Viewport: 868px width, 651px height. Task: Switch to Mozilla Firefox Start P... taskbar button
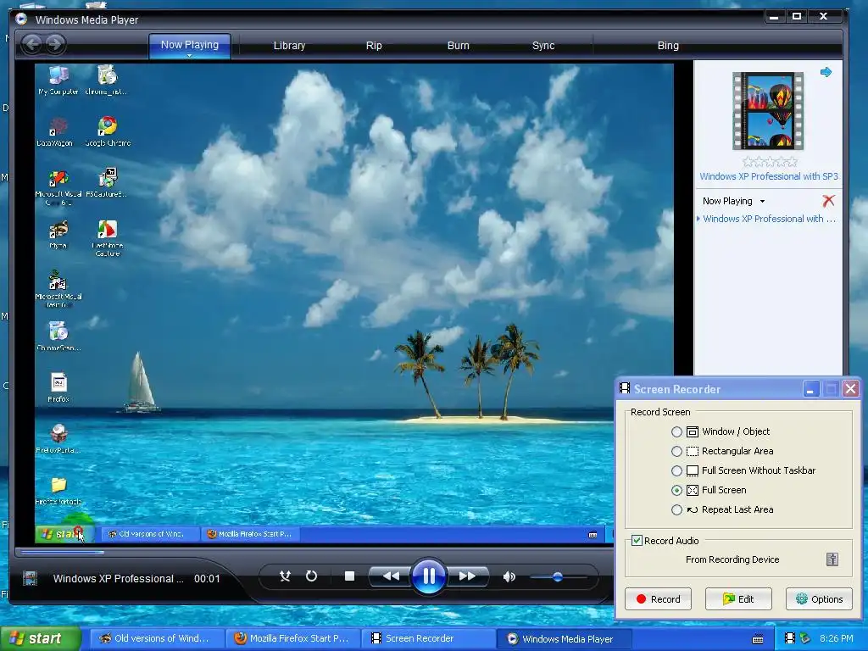292,638
